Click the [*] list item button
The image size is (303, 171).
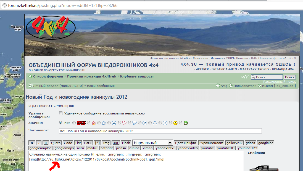pos(97,143)
